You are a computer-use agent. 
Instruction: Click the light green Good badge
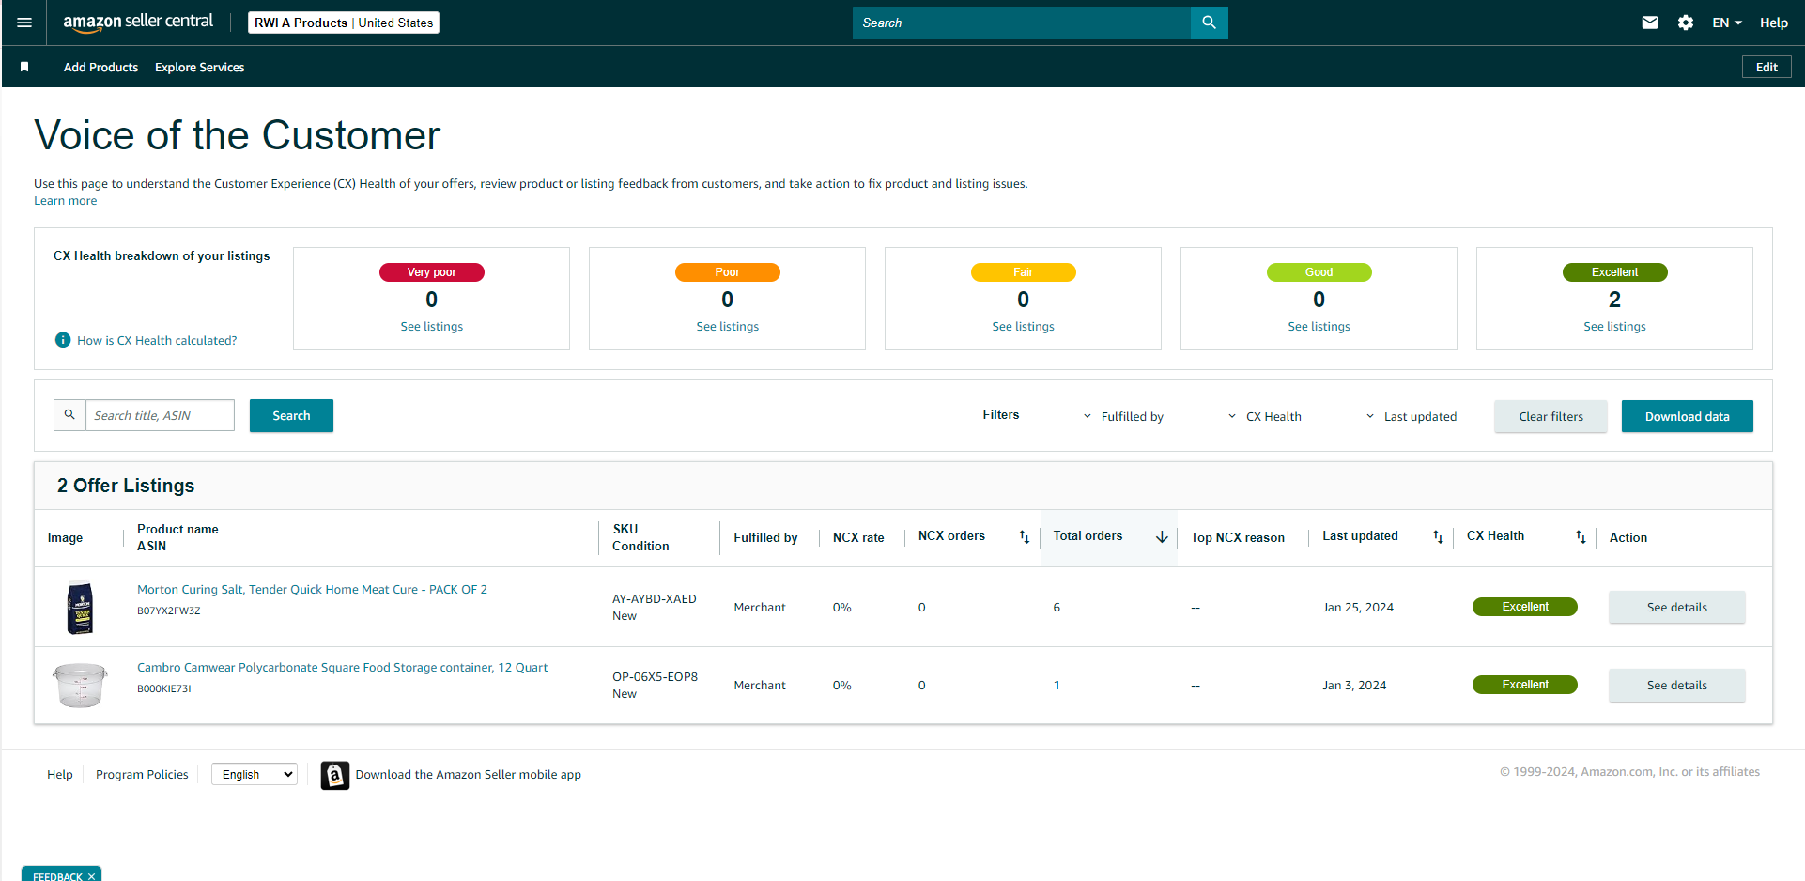1319,272
